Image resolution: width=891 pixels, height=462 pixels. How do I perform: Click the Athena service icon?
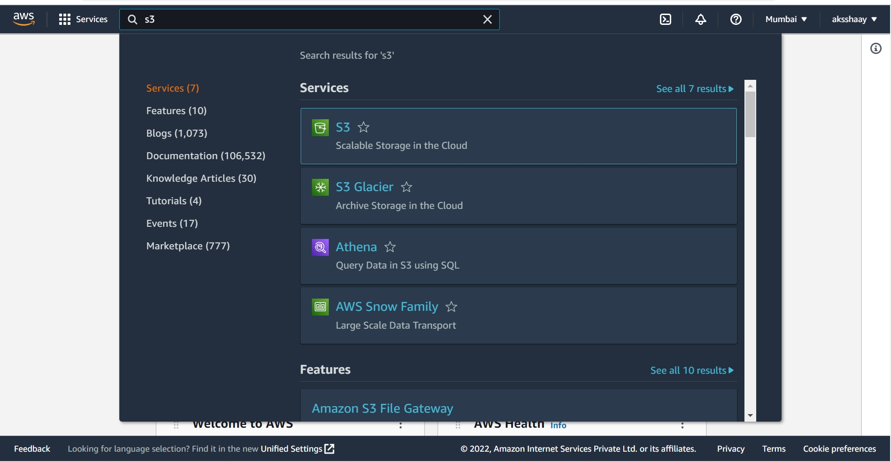[x=320, y=247]
